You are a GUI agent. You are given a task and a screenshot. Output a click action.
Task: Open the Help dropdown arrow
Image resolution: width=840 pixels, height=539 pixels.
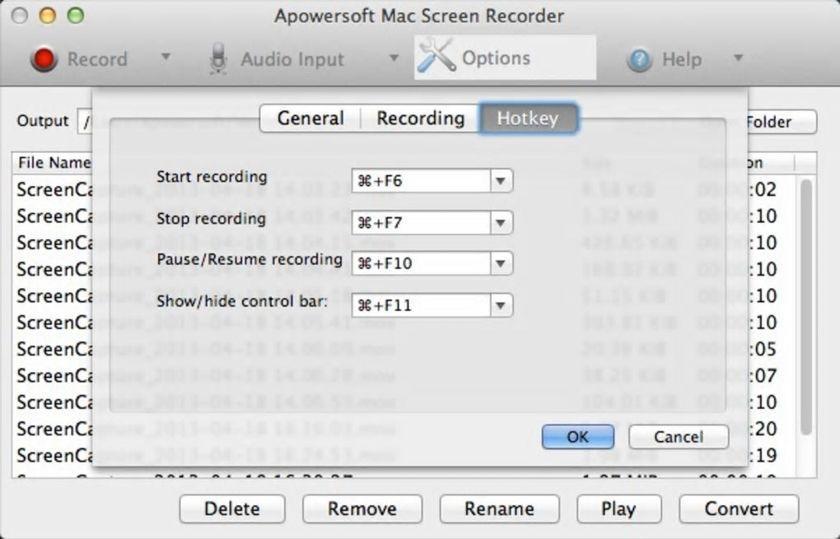tap(738, 58)
